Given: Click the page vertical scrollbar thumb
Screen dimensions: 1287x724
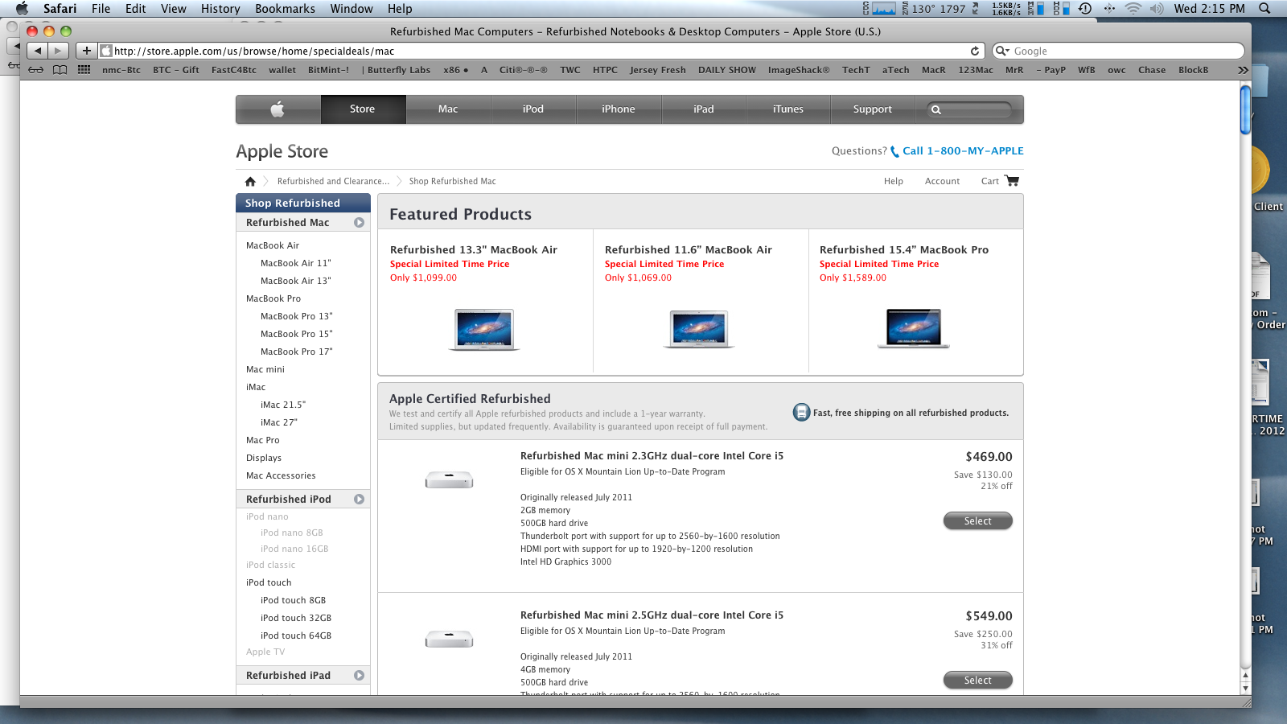Looking at the screenshot, I should pyautogui.click(x=1245, y=109).
